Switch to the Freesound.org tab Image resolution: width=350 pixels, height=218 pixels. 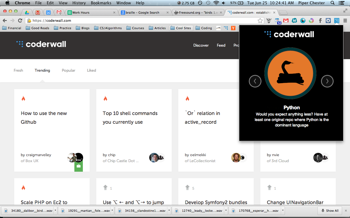click(198, 13)
